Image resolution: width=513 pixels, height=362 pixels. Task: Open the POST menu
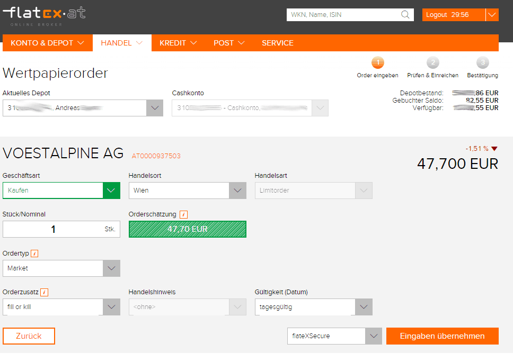[x=229, y=43]
